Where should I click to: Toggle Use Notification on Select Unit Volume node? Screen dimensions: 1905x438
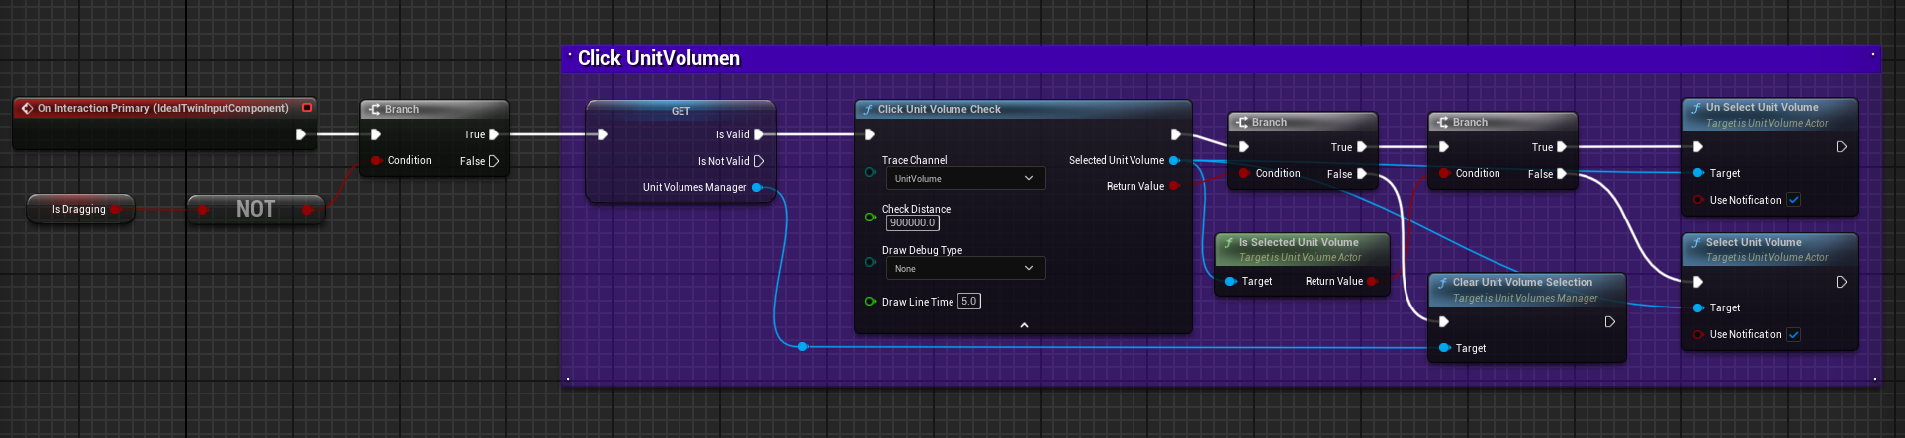point(1793,335)
